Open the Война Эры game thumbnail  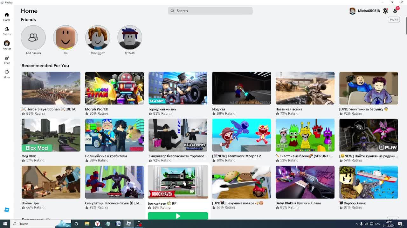(x=51, y=182)
